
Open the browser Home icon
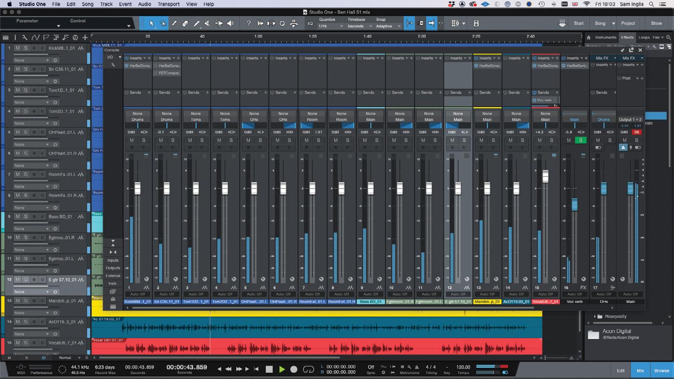point(589,38)
